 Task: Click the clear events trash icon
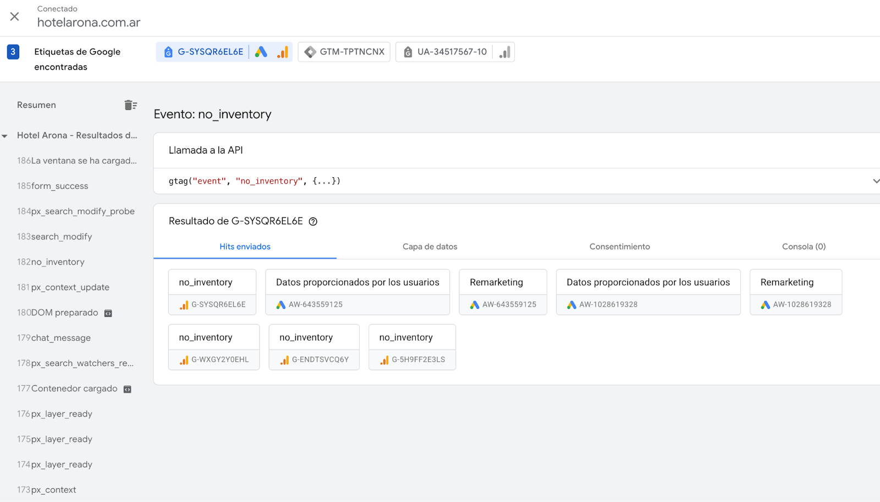click(x=130, y=105)
